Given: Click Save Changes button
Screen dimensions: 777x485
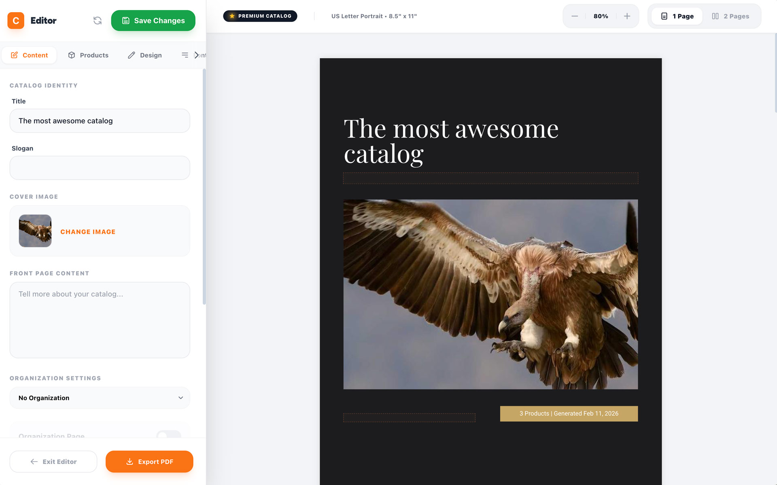Looking at the screenshot, I should click(153, 21).
